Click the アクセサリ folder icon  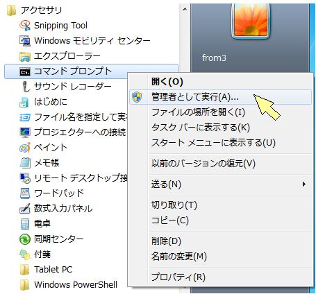coord(11,10)
